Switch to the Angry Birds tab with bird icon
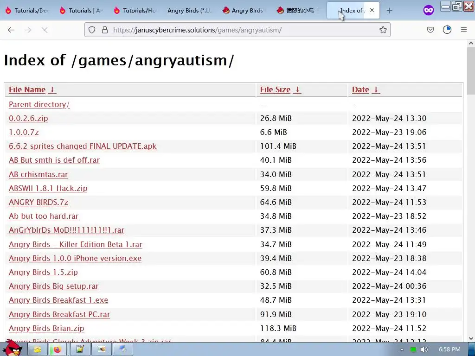The height and width of the screenshot is (356, 475). 244,10
